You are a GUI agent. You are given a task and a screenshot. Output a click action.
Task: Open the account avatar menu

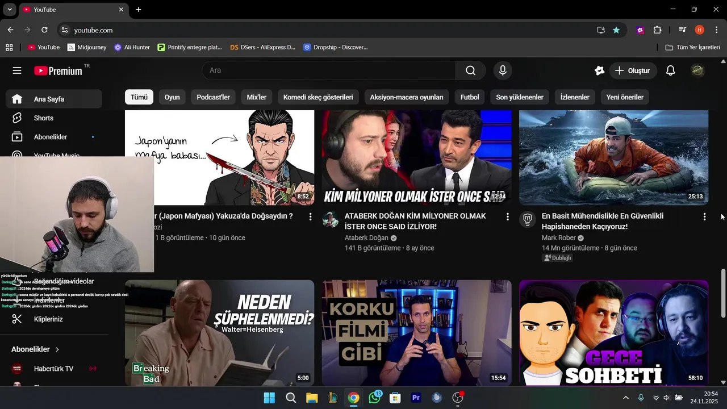(x=697, y=70)
